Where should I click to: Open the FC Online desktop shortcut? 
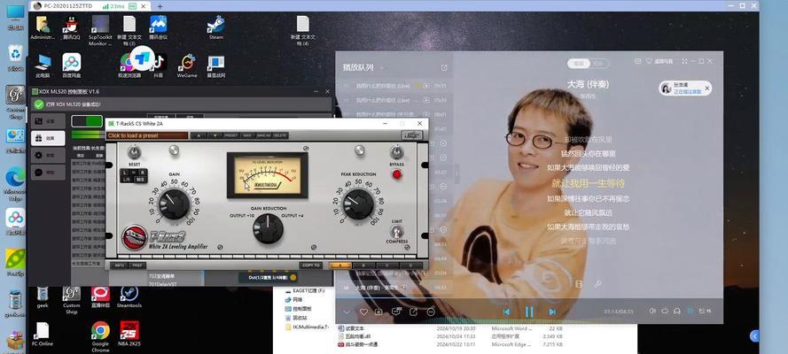tap(43, 335)
